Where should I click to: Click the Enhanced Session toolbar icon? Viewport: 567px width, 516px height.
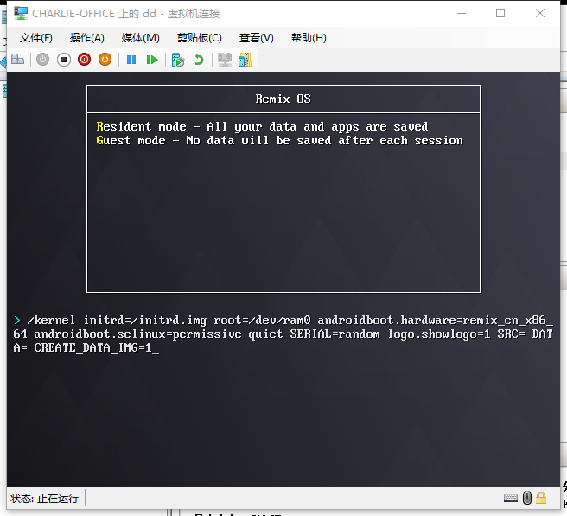coord(225,60)
